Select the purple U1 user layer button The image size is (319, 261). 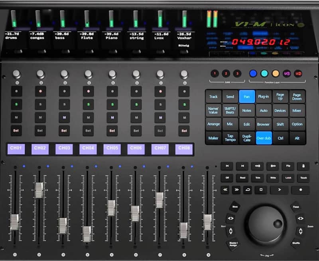[x=287, y=73]
